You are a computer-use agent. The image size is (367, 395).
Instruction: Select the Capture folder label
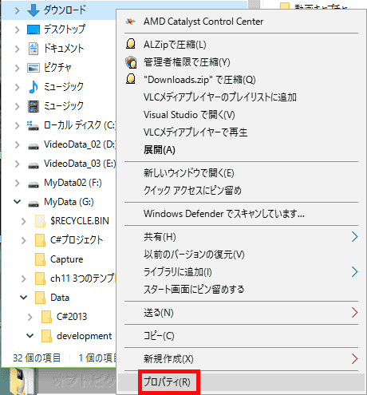66,259
